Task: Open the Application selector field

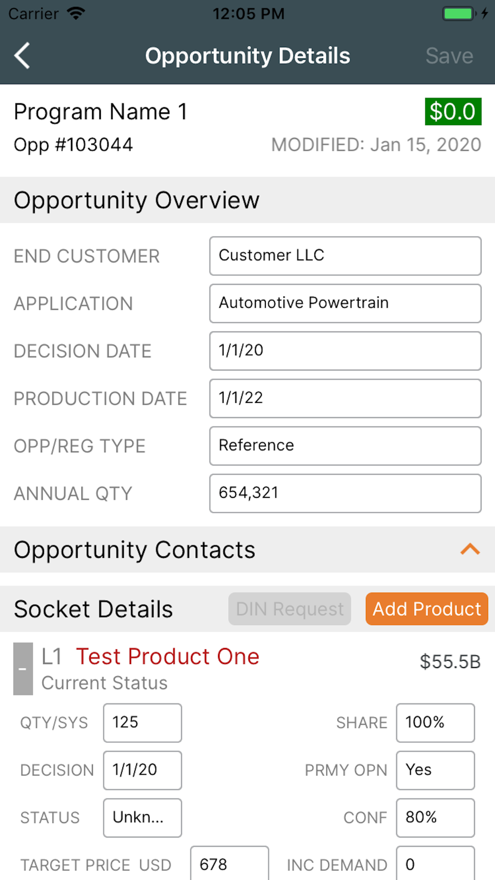Action: 346,303
